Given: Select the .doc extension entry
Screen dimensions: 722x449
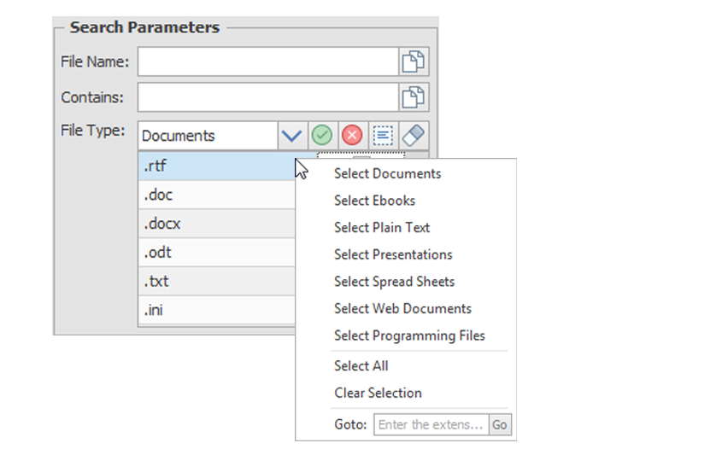Looking at the screenshot, I should [x=214, y=195].
